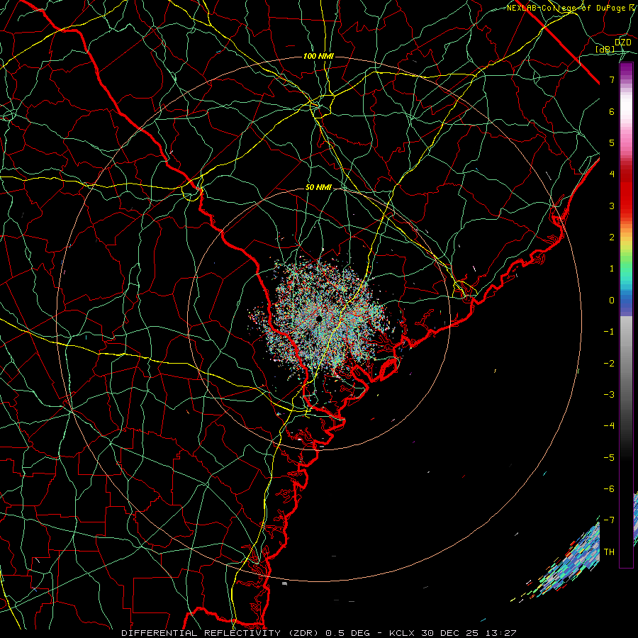Click the value 6 on the color scale
Screen dimensions: 638x638
tap(612, 111)
